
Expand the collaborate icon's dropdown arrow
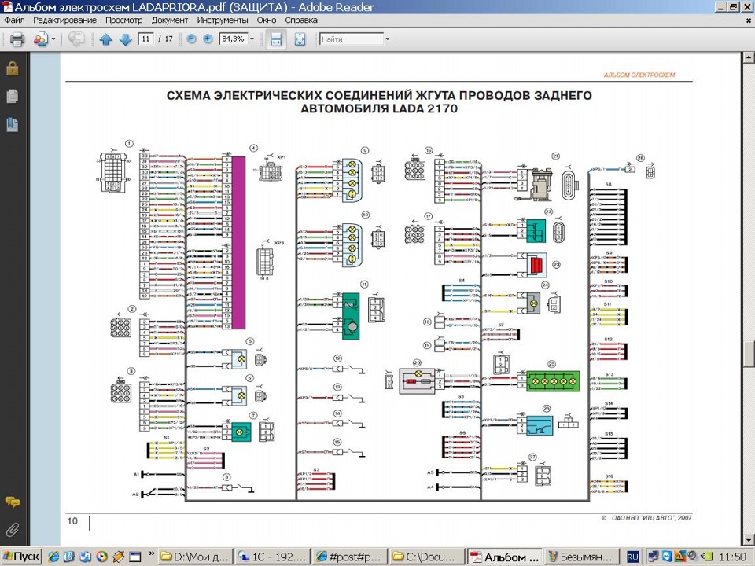(53, 39)
